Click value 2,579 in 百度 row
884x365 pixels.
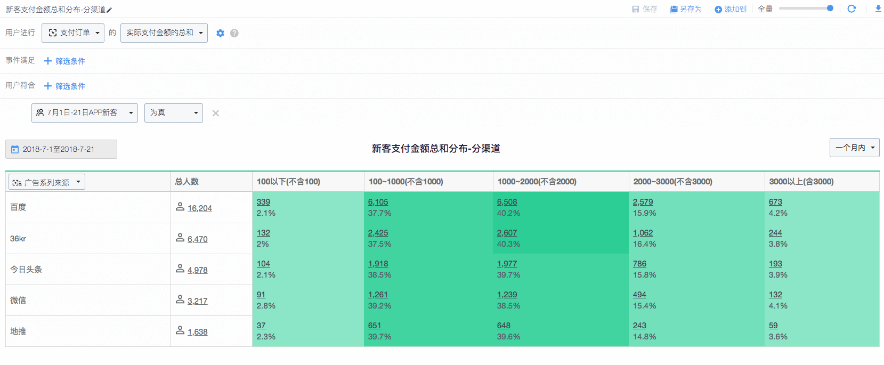(643, 202)
